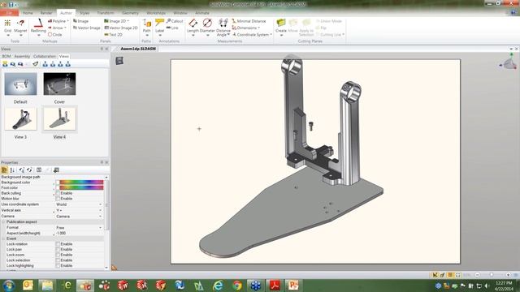Choose the Distance Angle measurement
Screen dimensions: 520x292
(x=223, y=27)
